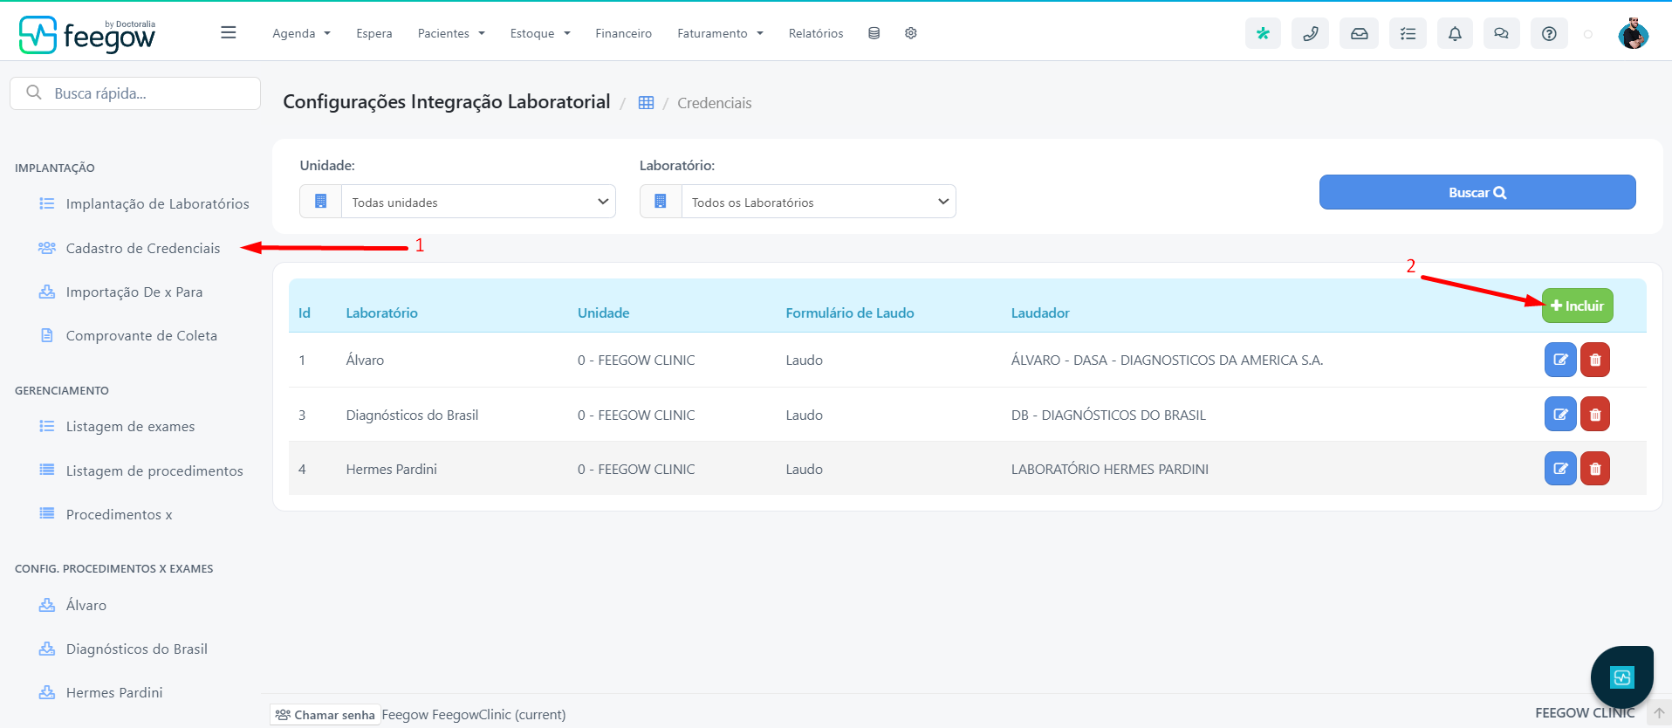Screen dimensions: 1672x728
Task: Open the task checklist icon
Action: [x=1408, y=34]
